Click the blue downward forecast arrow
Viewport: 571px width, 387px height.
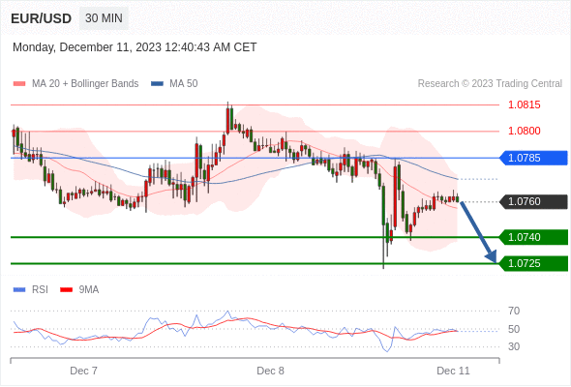coord(478,232)
